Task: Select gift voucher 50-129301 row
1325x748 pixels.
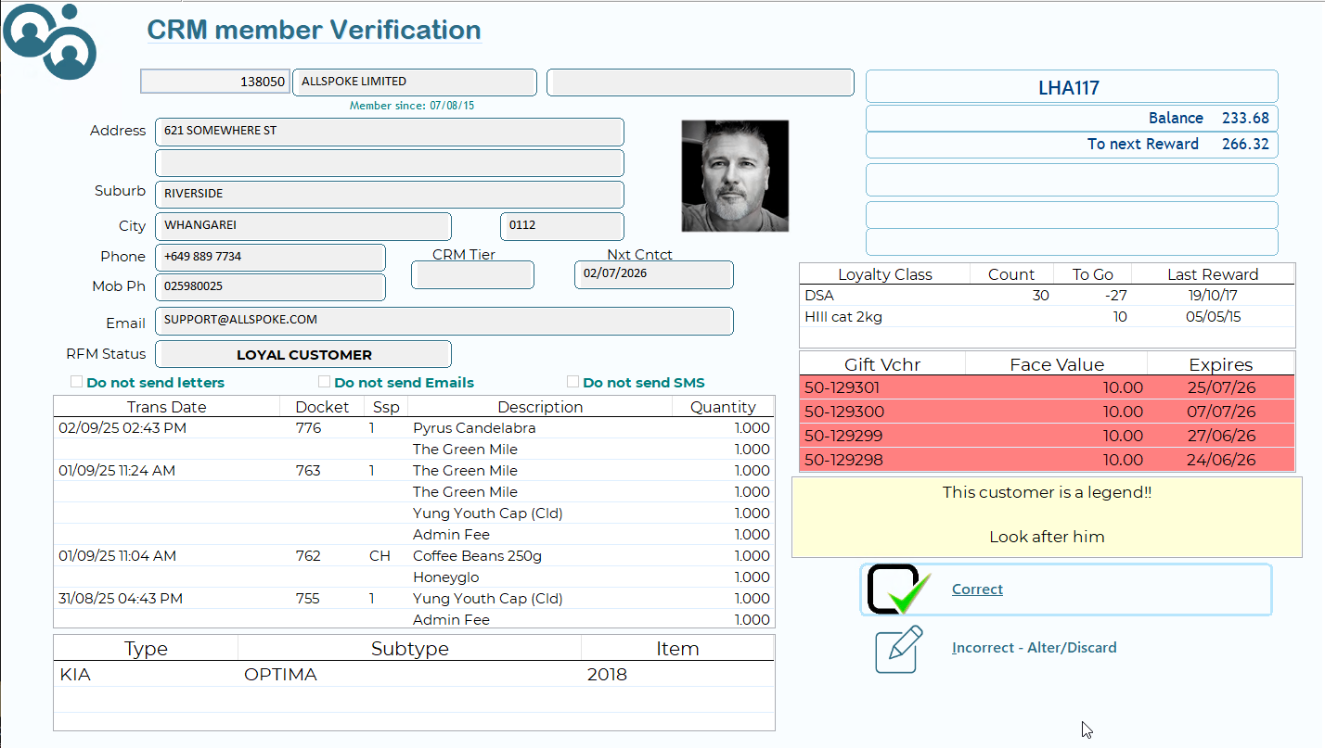Action: [x=1046, y=387]
